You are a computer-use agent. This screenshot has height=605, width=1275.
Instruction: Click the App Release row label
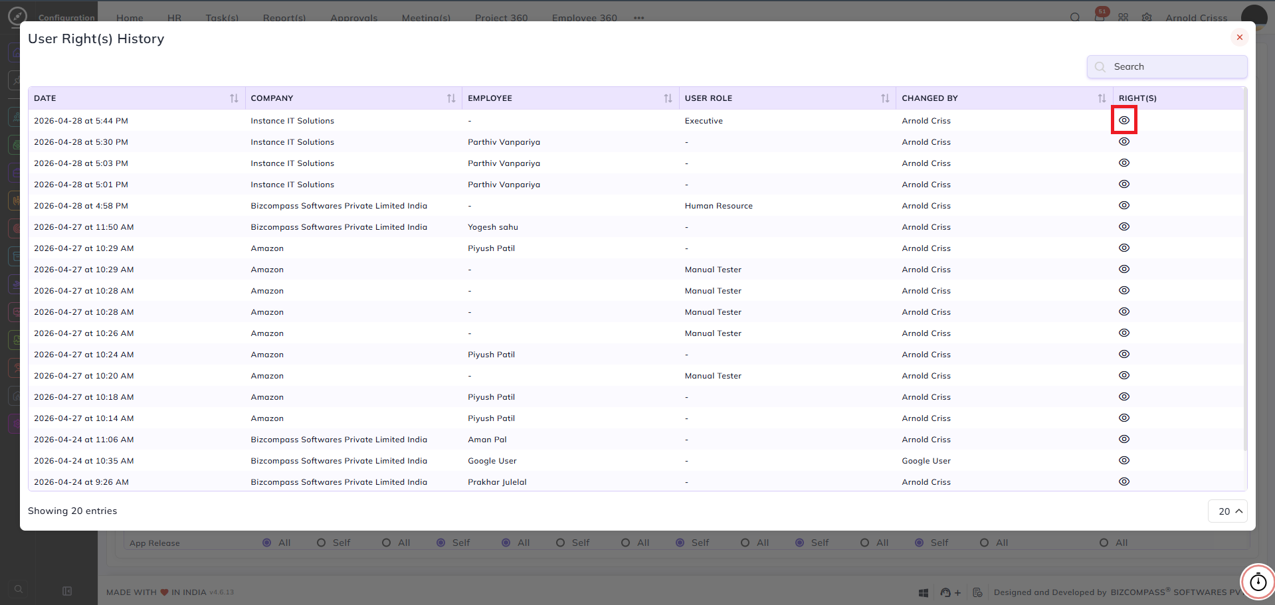155,543
